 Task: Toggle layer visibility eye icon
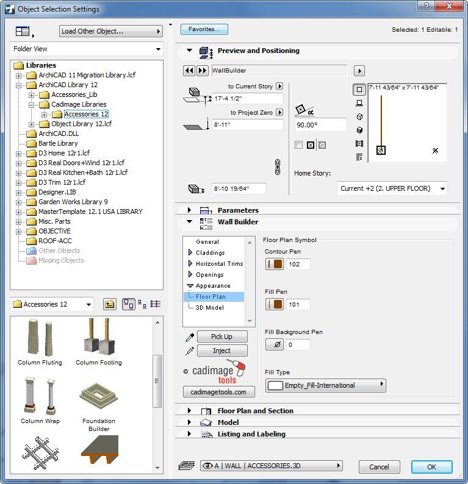[x=207, y=466]
